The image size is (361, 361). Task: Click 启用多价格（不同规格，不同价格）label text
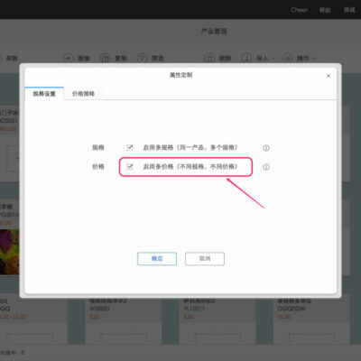click(190, 166)
